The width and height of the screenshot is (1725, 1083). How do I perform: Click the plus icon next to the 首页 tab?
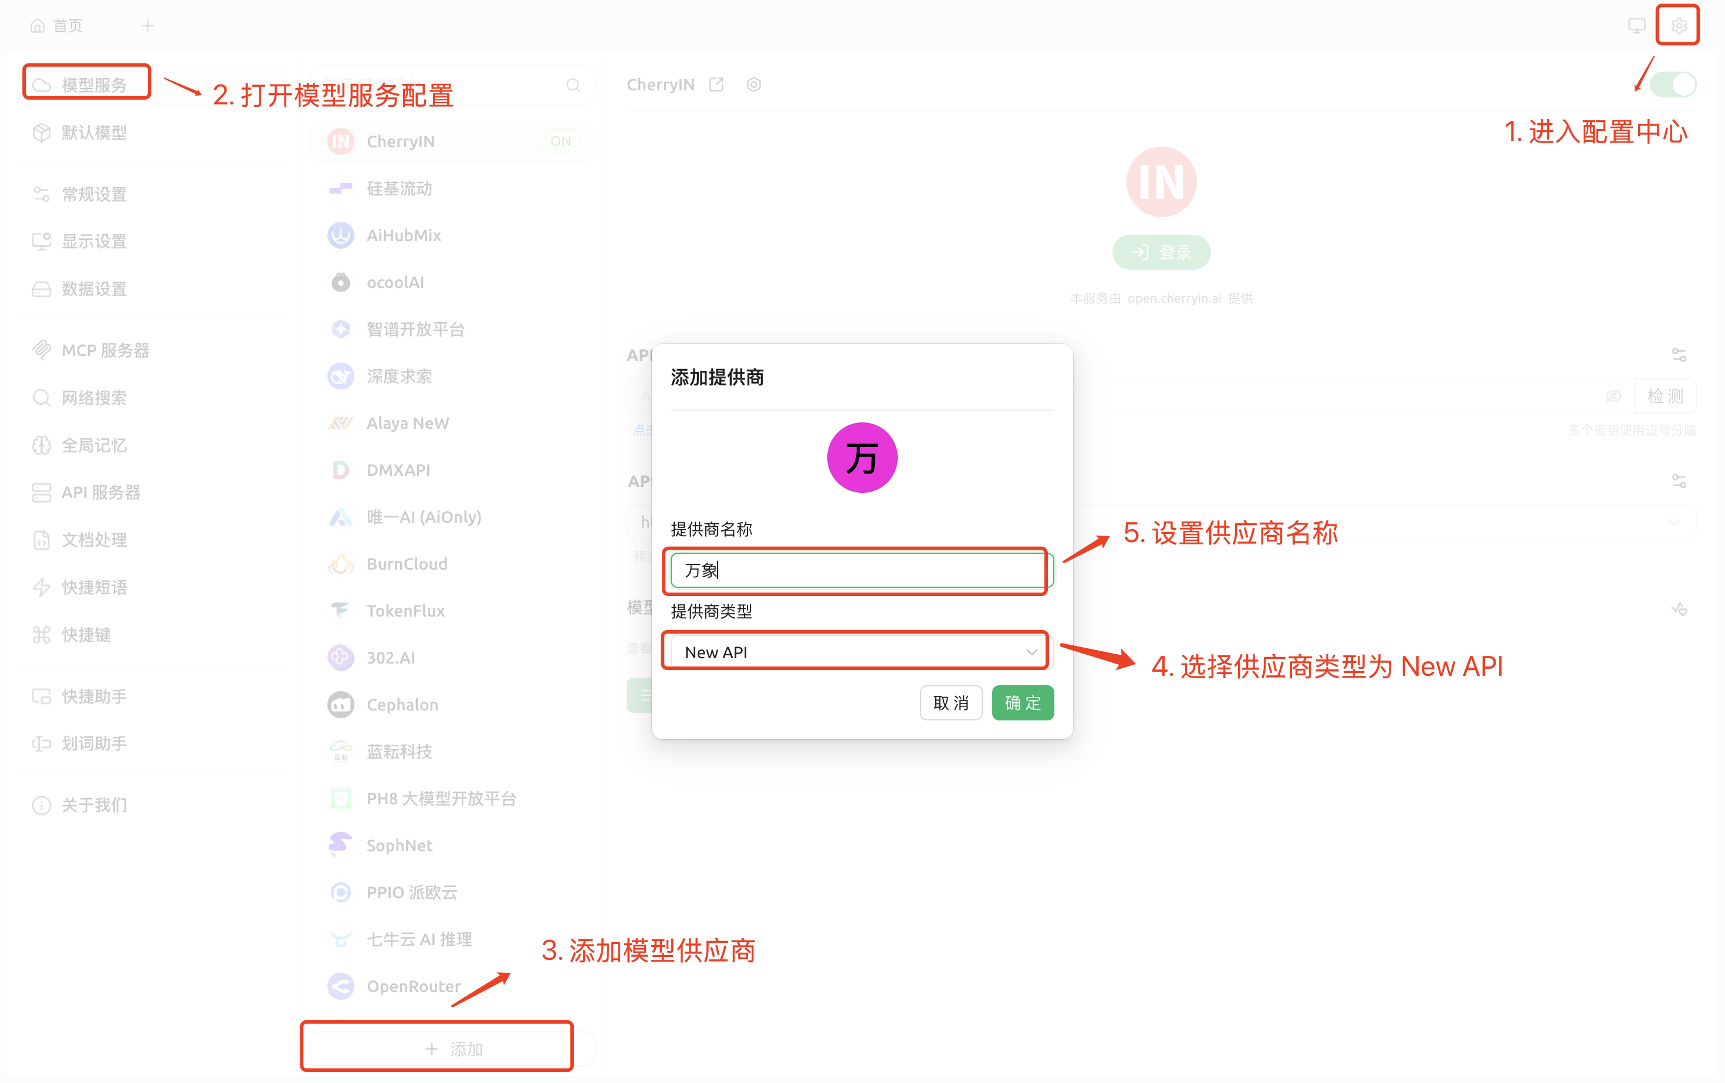(x=148, y=26)
